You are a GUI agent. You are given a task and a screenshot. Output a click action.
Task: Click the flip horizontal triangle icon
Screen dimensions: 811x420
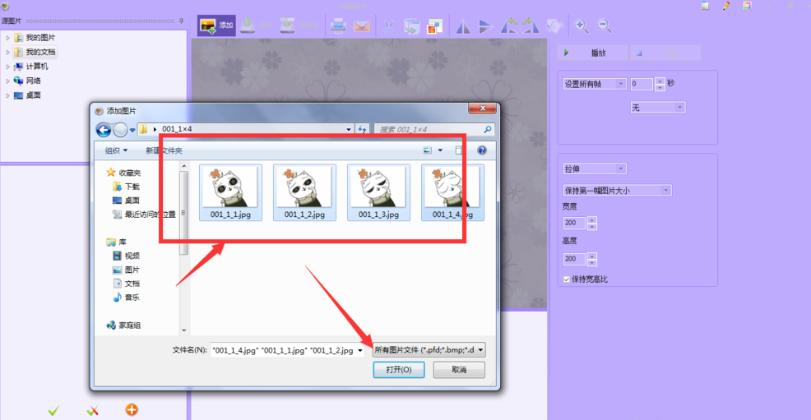pyautogui.click(x=463, y=26)
